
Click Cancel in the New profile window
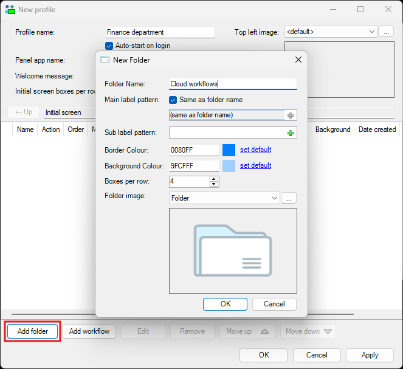[x=317, y=355]
